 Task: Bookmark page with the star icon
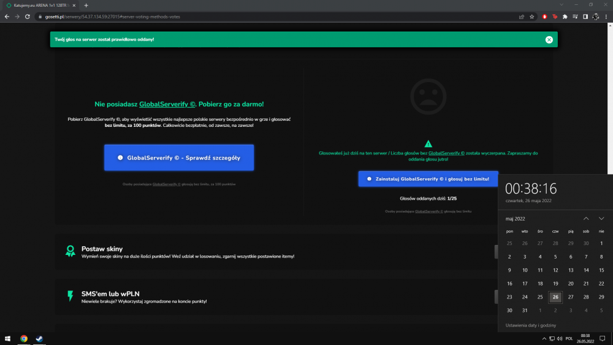[531, 17]
